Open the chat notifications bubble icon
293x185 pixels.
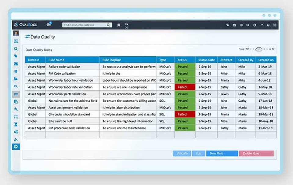coord(49,25)
